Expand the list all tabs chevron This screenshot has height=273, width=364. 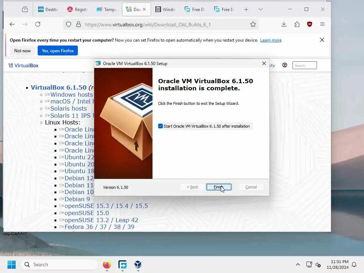tap(261, 10)
